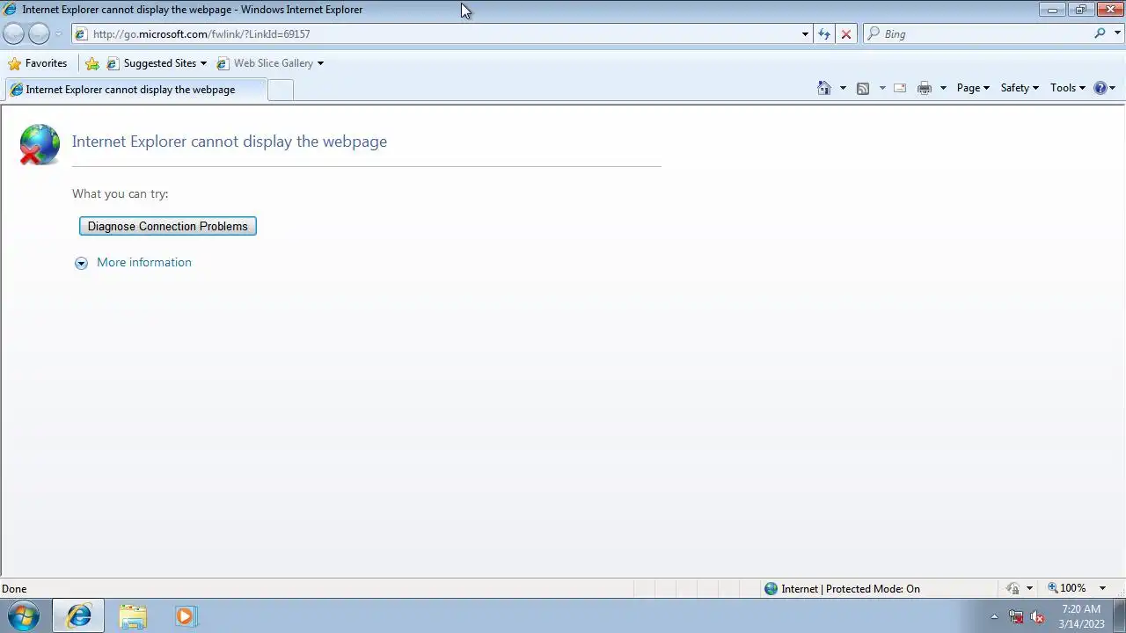The height and width of the screenshot is (633, 1126).
Task: Open the Favorites center button
Action: tap(37, 63)
